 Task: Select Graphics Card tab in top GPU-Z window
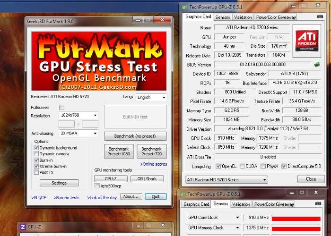tap(198, 17)
